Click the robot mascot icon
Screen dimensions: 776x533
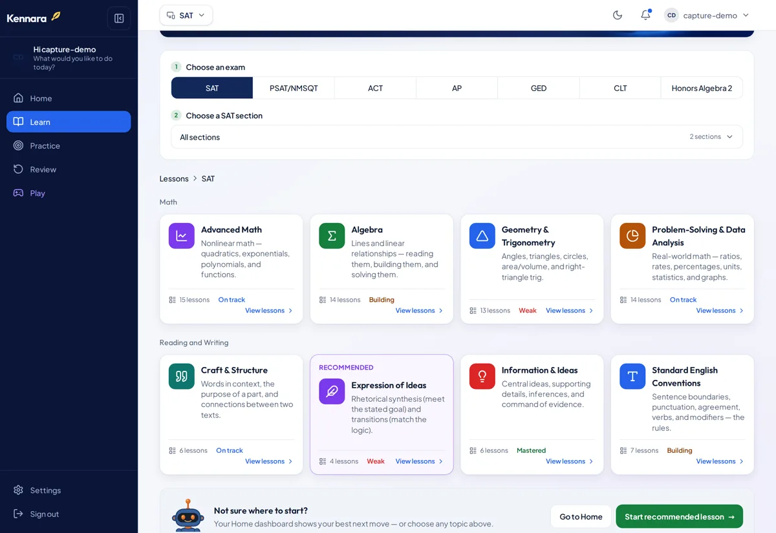click(x=188, y=515)
